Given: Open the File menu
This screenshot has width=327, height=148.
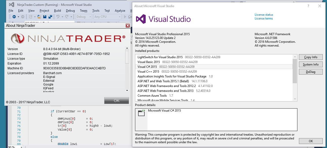Looking at the screenshot, I should [x=11, y=11].
